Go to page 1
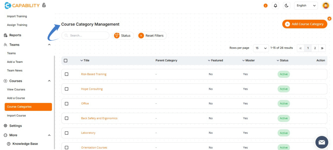Viewport: 333px width, 150px height. (308, 48)
